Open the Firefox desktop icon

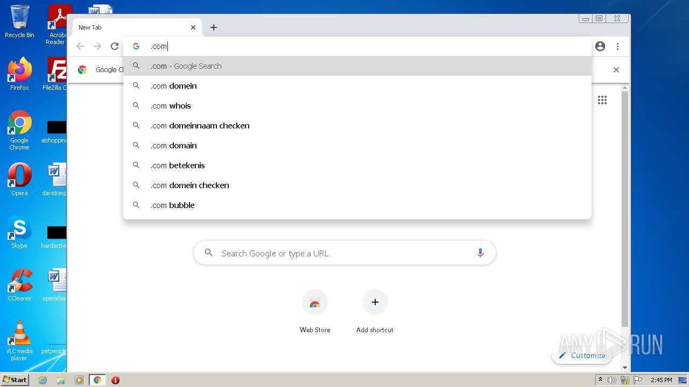point(19,74)
